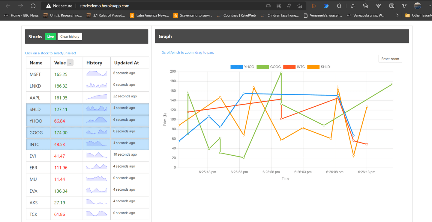Toggle the minus sort button beside Value

coord(70,63)
